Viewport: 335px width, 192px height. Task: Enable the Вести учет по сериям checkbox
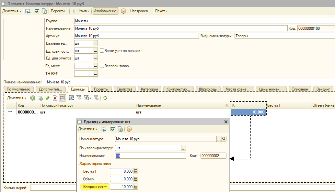click(x=102, y=51)
